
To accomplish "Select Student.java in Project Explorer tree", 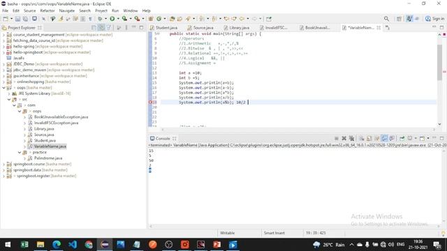I will tap(45, 141).
